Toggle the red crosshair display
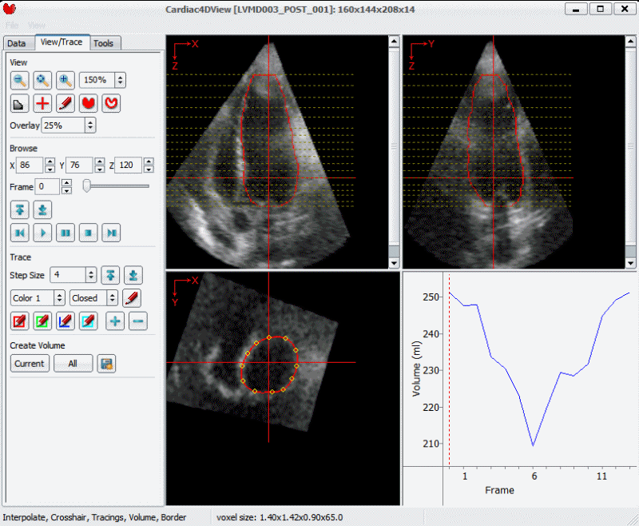Screen dimensions: 639x526 [x=42, y=103]
